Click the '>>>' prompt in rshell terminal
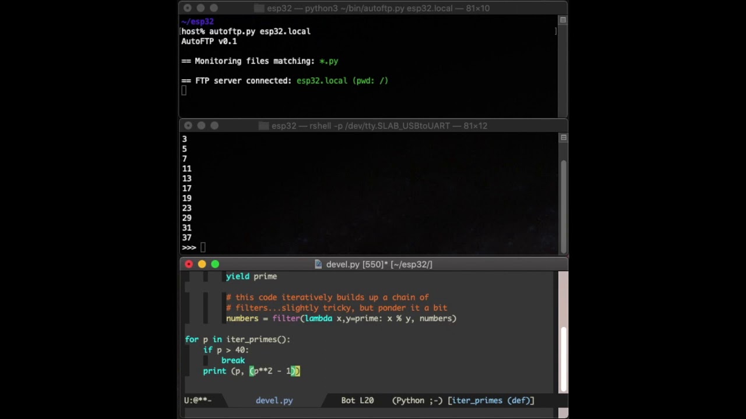Viewport: 746px width, 419px height. pos(189,247)
